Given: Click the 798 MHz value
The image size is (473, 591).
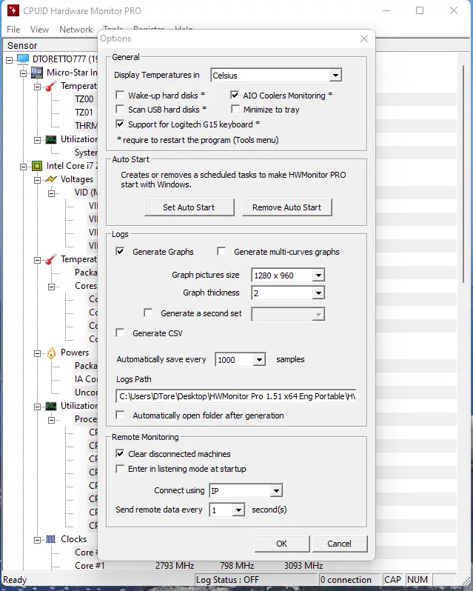Looking at the screenshot, I should [x=237, y=566].
